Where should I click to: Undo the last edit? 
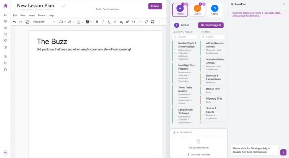(x=14, y=22)
